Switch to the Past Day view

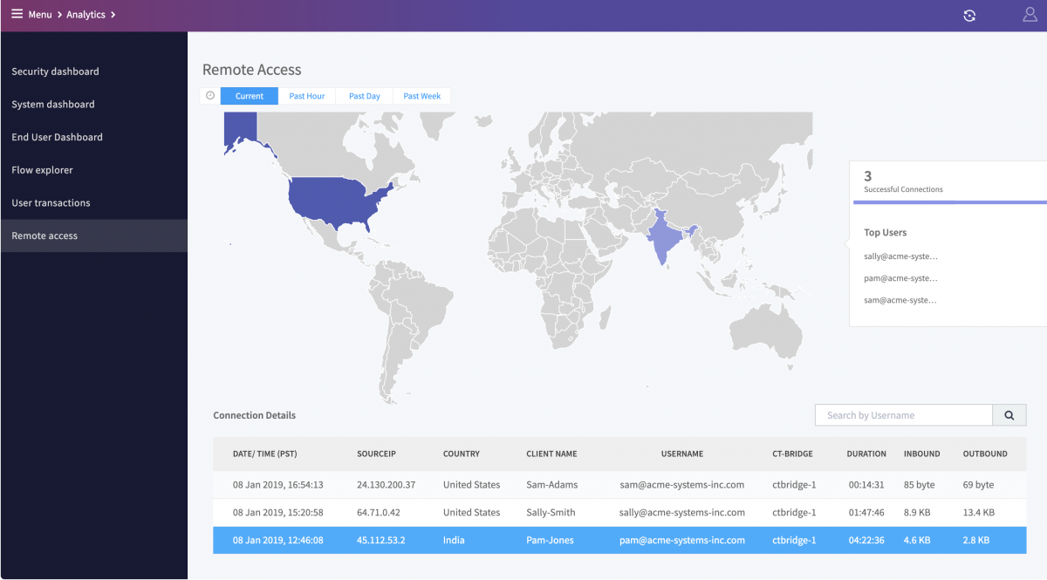364,96
